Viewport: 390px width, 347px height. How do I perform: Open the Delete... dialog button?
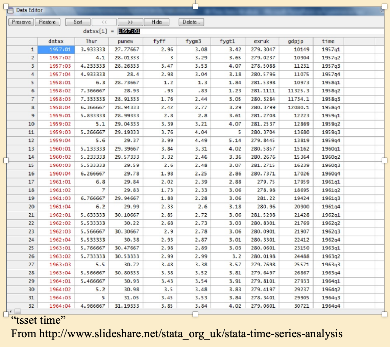tap(191, 22)
